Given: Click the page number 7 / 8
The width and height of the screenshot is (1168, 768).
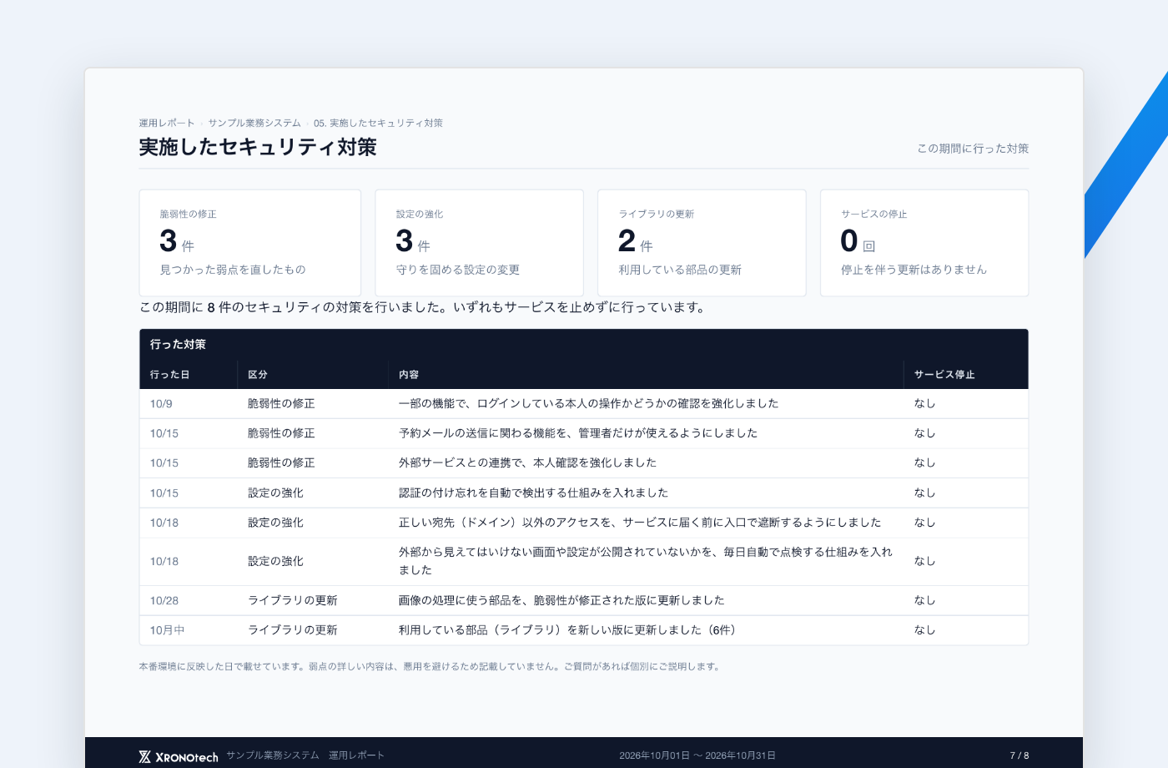Looking at the screenshot, I should pyautogui.click(x=1019, y=755).
